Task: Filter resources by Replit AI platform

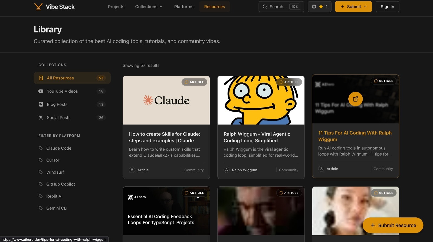Action: [54, 196]
